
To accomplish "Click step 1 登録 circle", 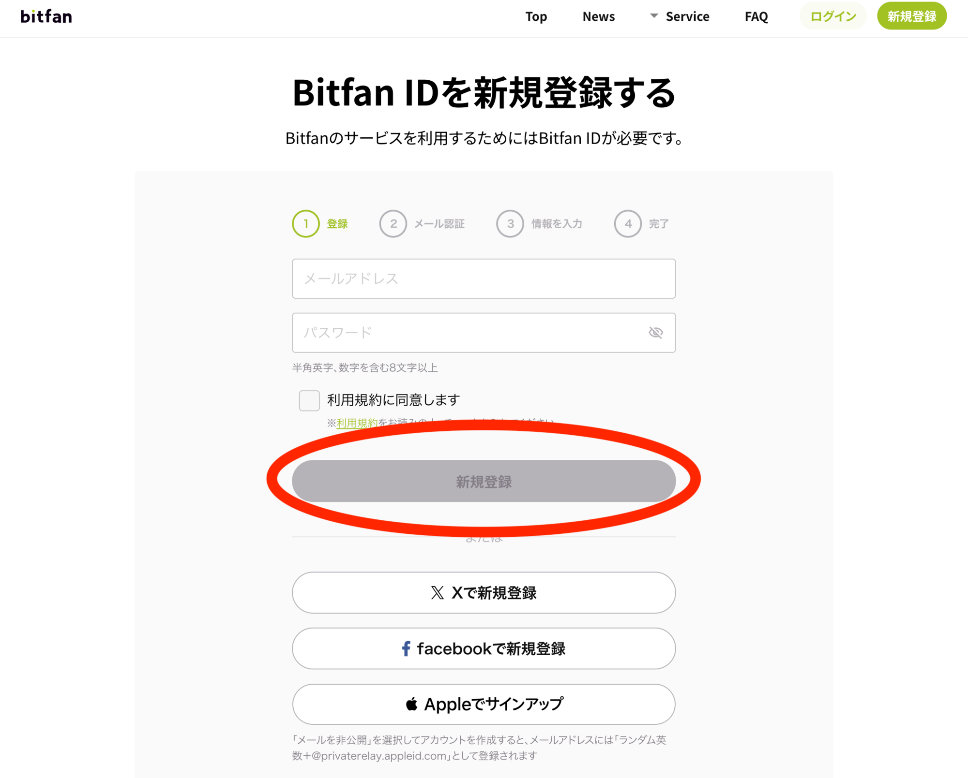I will [x=306, y=224].
